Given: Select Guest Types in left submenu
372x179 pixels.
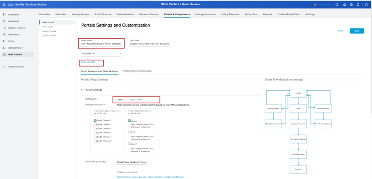Looking at the screenshot, I should (x=47, y=27).
